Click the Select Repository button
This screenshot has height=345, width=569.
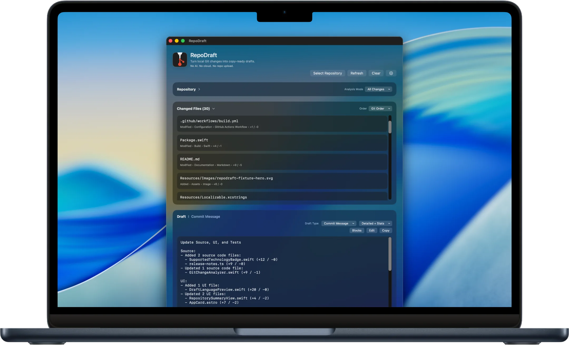(x=327, y=73)
